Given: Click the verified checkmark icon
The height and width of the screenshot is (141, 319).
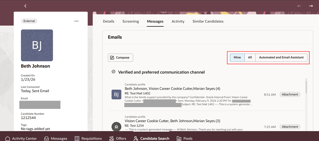Looking at the screenshot, I should 113,72.
